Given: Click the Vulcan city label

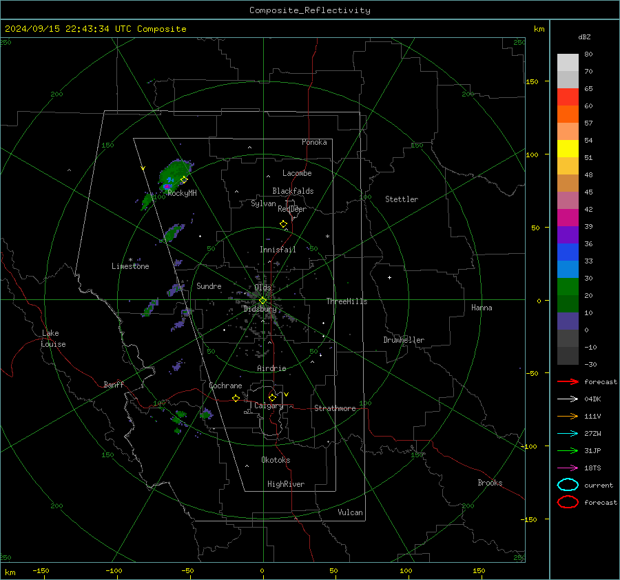Looking at the screenshot, I should point(350,512).
